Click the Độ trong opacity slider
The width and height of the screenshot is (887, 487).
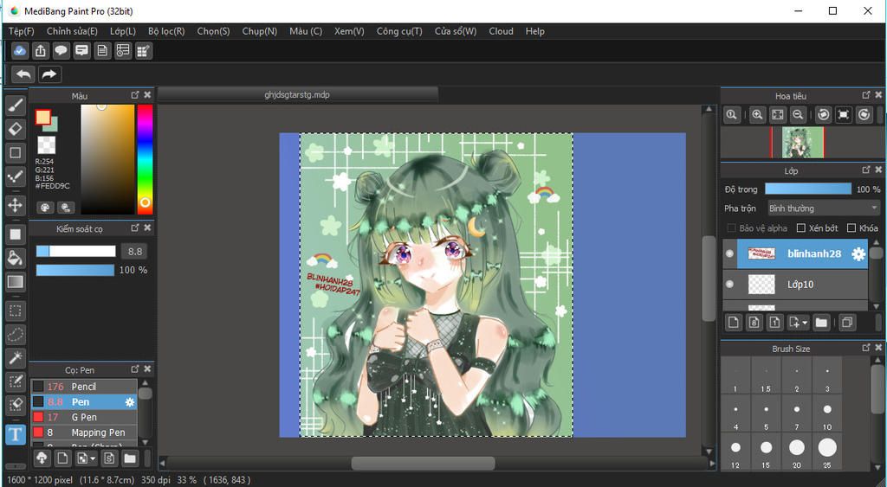808,189
